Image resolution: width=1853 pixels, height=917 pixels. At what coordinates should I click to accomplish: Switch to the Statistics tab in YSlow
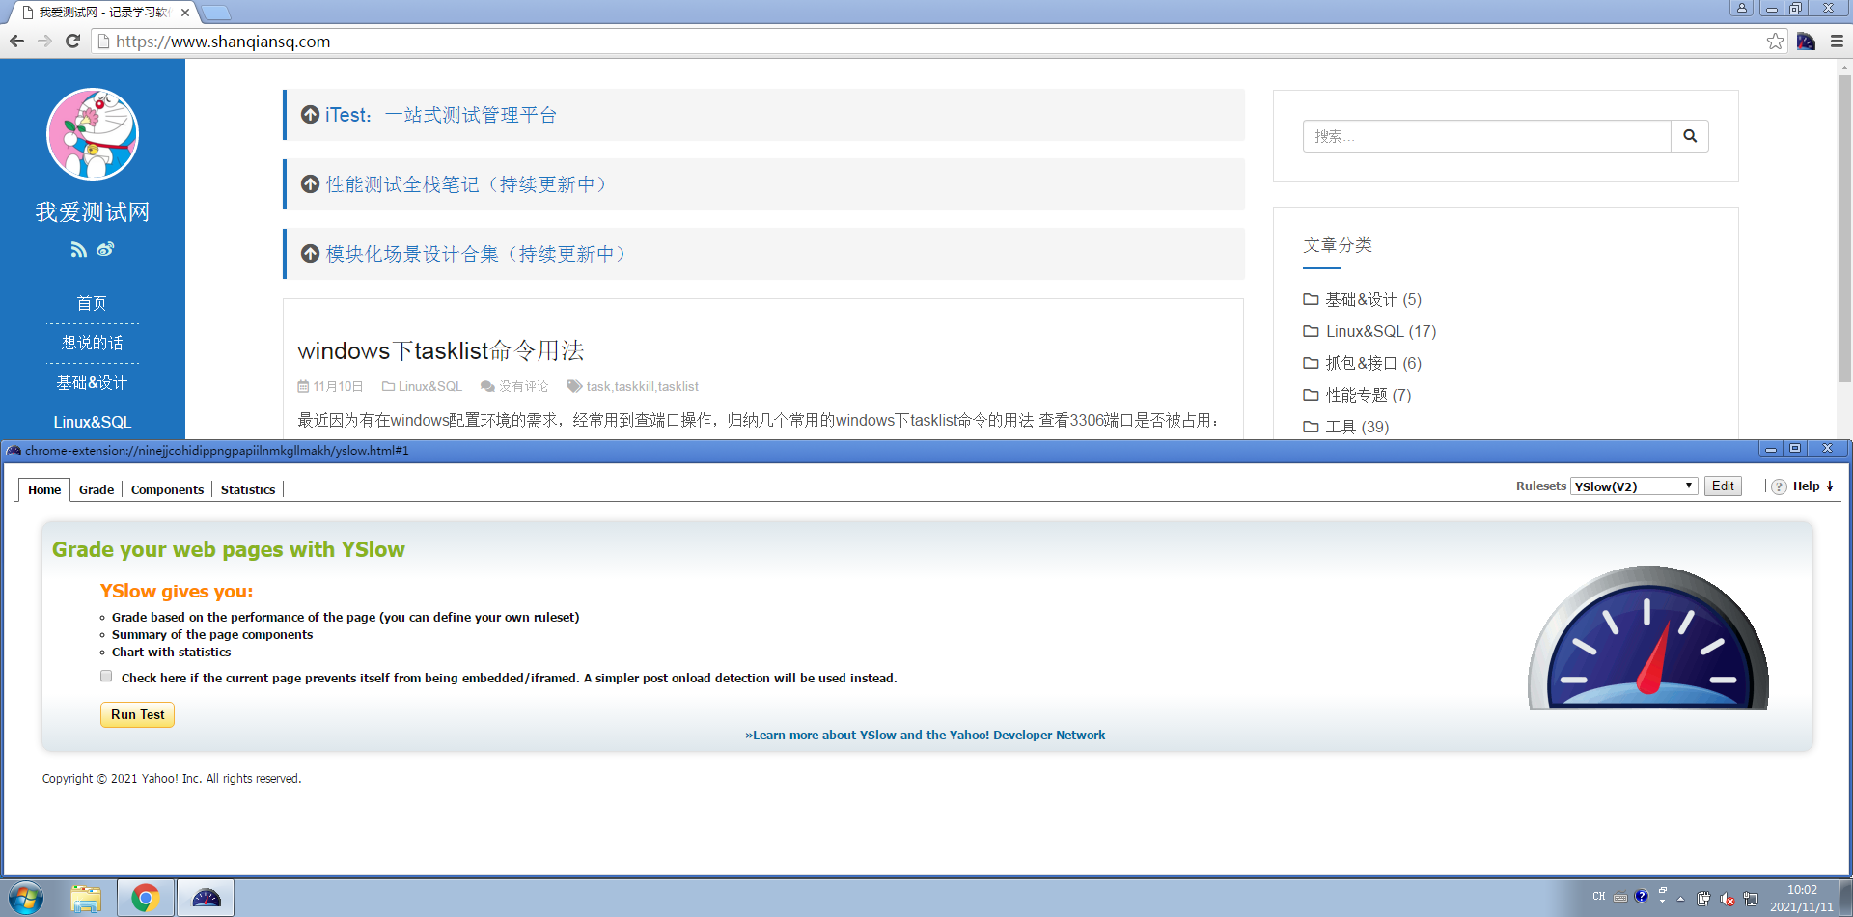248,489
